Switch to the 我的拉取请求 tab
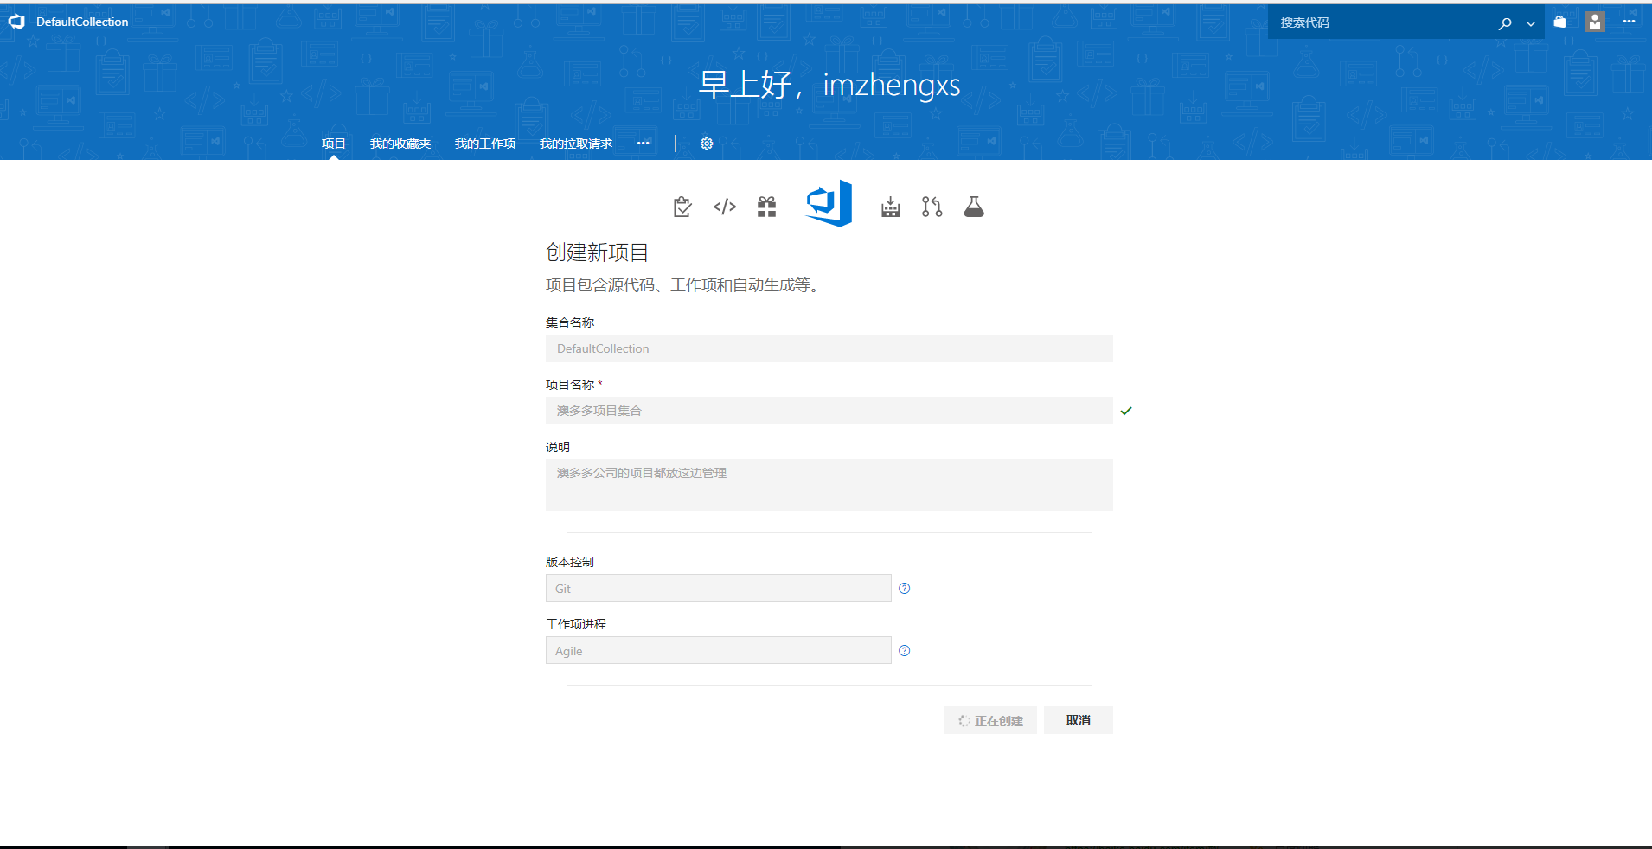 coord(576,144)
